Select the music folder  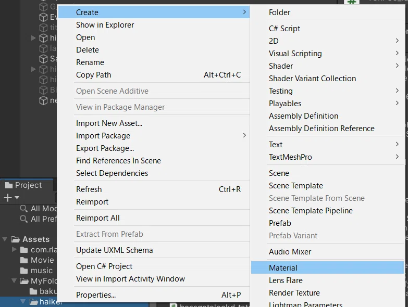(41, 271)
